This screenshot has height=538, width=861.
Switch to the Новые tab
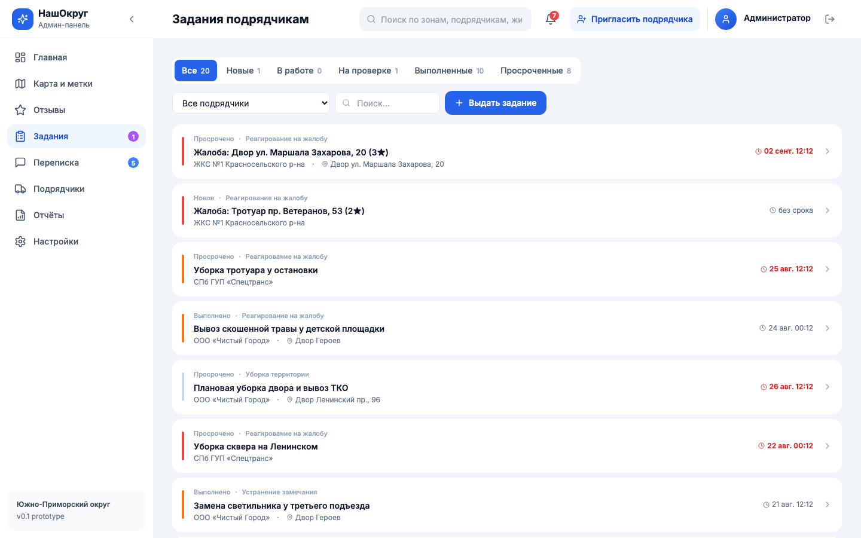coord(243,71)
